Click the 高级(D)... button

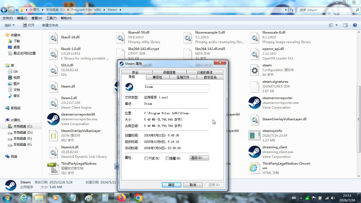tap(199, 158)
